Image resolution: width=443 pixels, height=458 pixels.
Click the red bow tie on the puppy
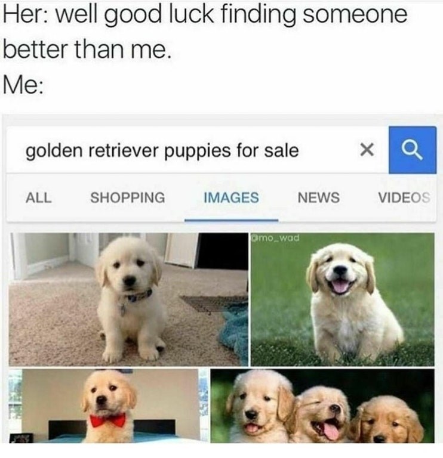click(x=107, y=420)
